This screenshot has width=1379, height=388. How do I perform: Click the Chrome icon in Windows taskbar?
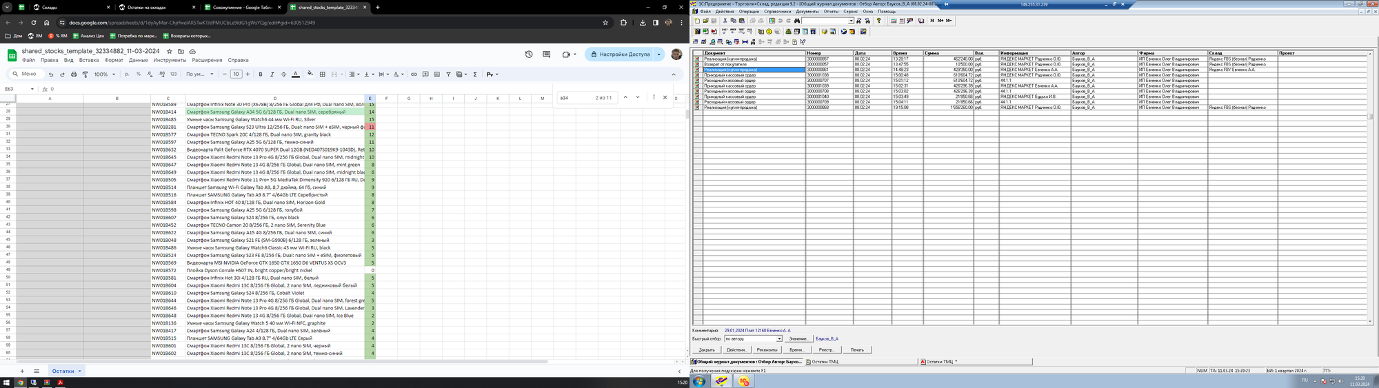[x=20, y=382]
